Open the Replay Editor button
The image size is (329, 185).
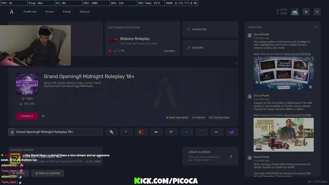point(48,173)
